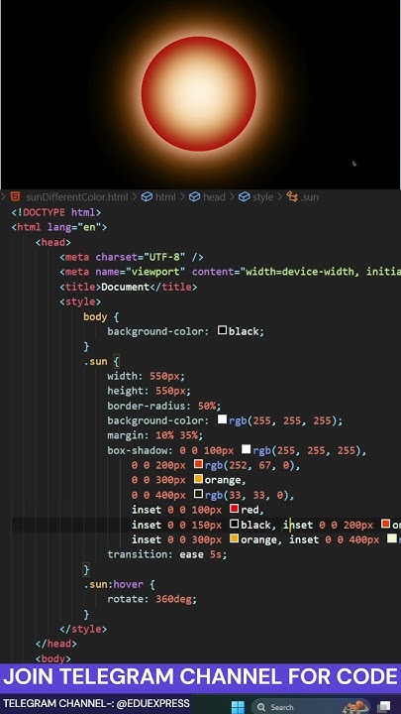
Task: Click the charset="UTF-8" meta line
Action: point(132,257)
